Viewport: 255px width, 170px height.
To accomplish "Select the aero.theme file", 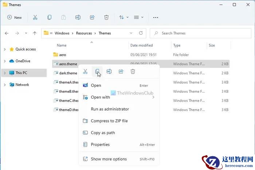I will pyautogui.click(x=68, y=64).
